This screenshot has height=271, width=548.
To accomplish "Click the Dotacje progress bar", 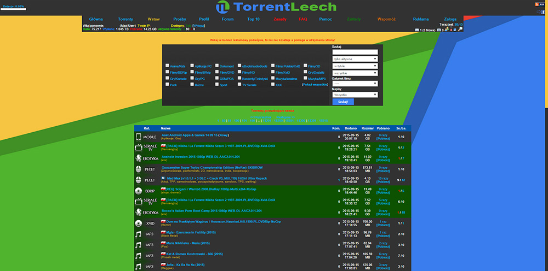I will [x=13, y=9].
